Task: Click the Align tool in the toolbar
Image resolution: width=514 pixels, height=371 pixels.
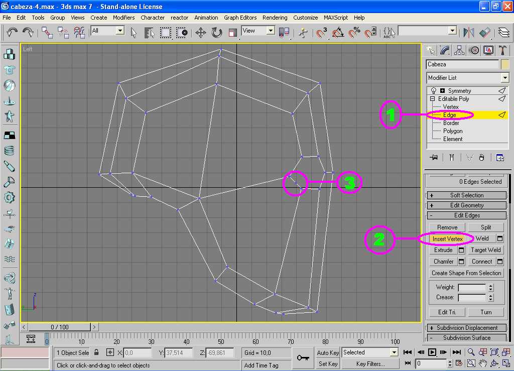Action: 485,33
